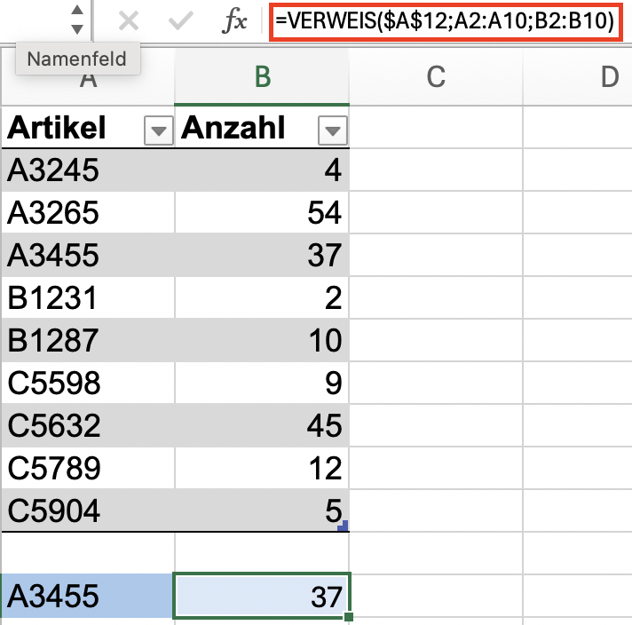632x625 pixels.
Task: Select Anzahl value 10
Action: pyautogui.click(x=262, y=340)
